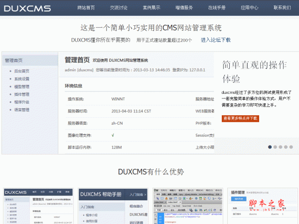Click the zh-CN server language value

point(117,123)
